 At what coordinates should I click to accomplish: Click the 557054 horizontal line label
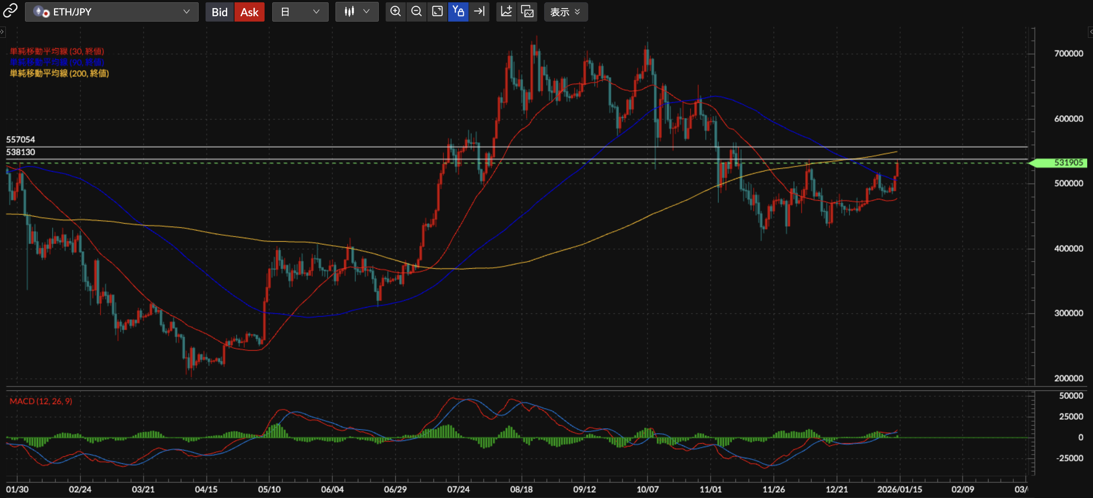[x=20, y=140]
